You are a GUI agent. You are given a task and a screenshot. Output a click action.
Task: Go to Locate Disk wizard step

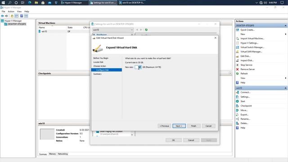[98, 62]
